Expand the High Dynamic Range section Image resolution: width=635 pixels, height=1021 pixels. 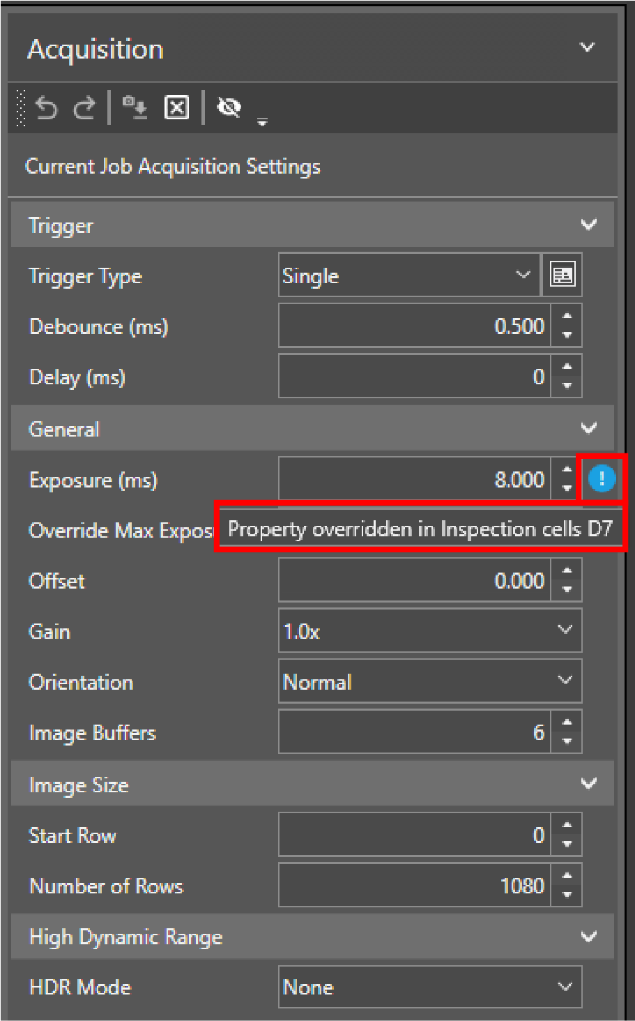coord(588,937)
